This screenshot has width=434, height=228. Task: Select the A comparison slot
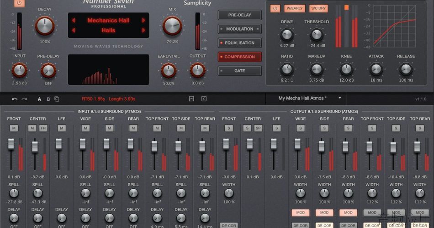coord(39,99)
